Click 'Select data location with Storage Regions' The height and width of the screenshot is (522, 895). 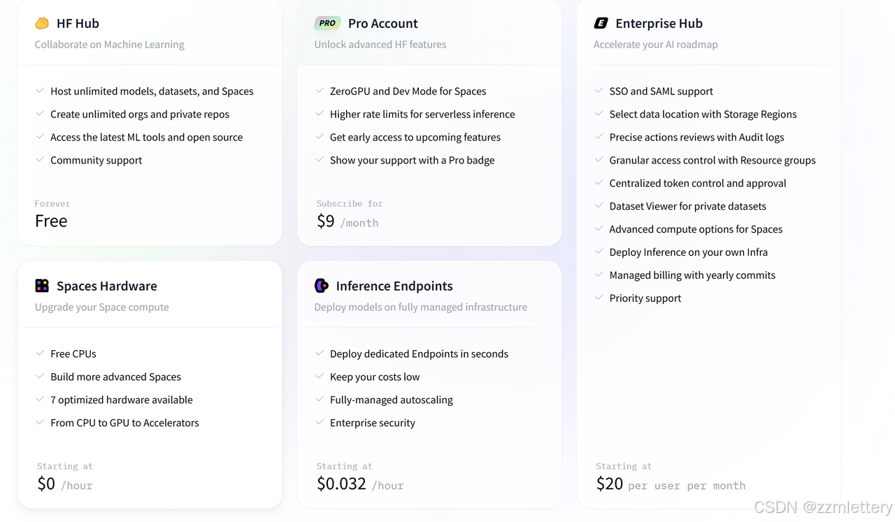click(703, 114)
